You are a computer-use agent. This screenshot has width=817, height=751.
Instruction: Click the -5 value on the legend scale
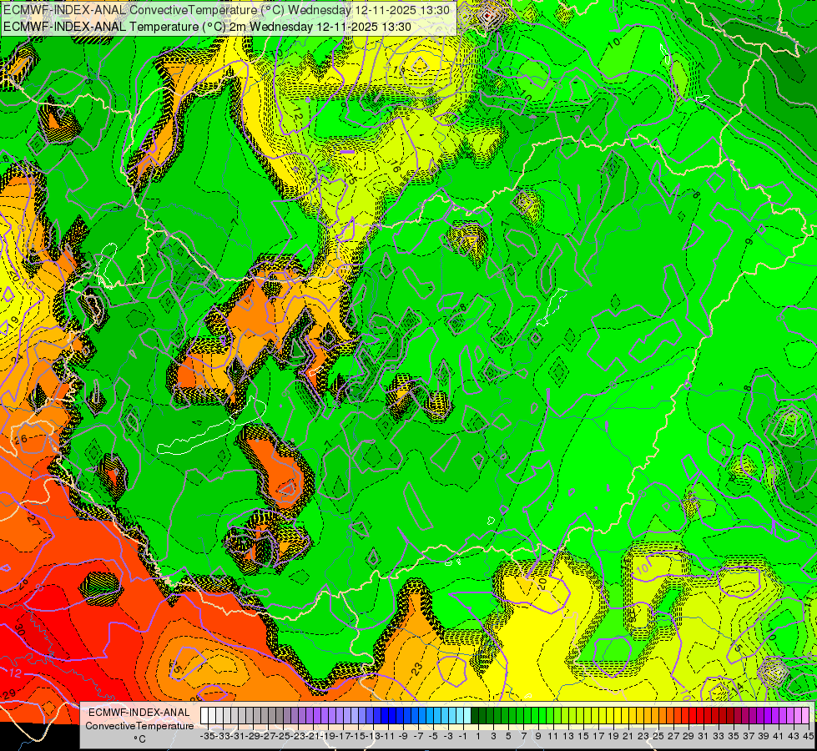point(433,736)
